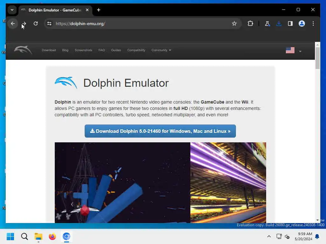Open the Chrome profile avatar

point(302,24)
